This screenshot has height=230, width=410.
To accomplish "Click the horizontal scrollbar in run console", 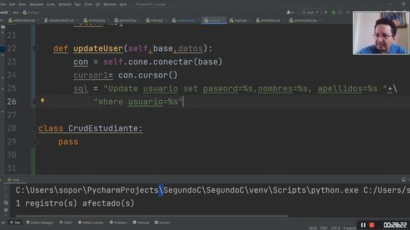I will click(152, 216).
